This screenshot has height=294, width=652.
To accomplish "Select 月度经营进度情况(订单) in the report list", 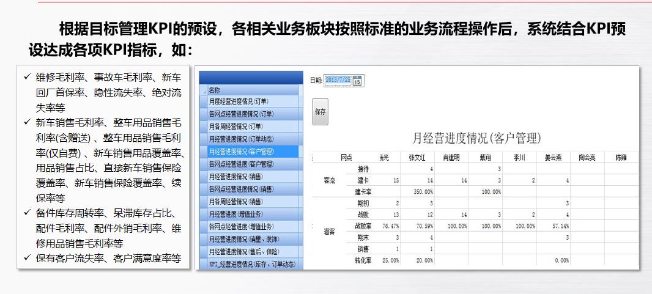I will (x=239, y=101).
